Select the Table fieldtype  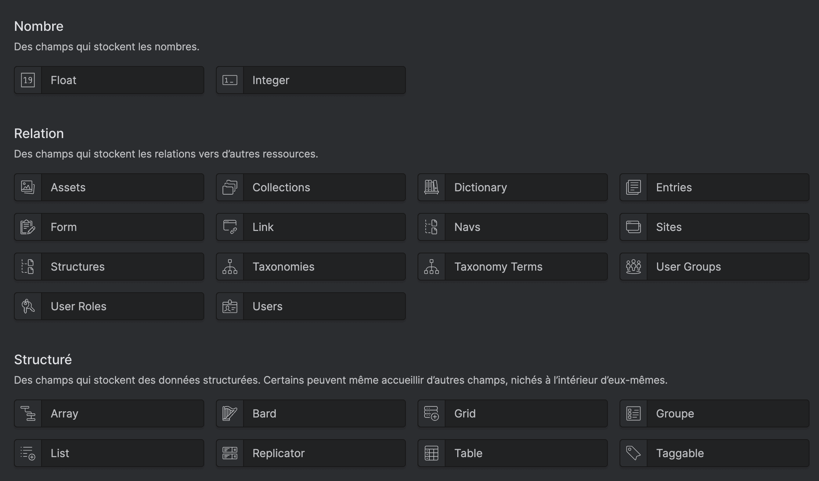512,453
